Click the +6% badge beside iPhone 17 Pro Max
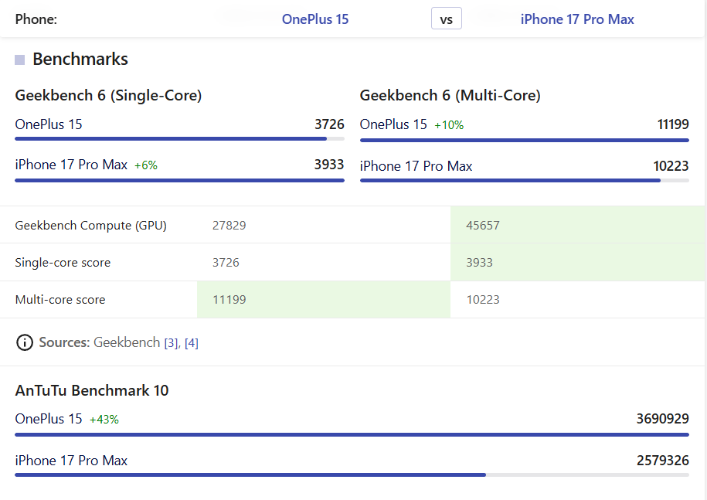Screen dimensions: 707x500 [x=146, y=165]
